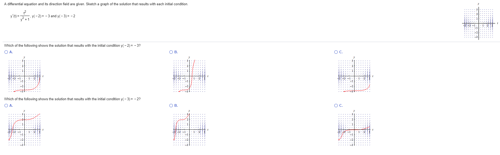Select option A for initial condition y(-3)=-2
500x155 pixels.
pos(6,105)
